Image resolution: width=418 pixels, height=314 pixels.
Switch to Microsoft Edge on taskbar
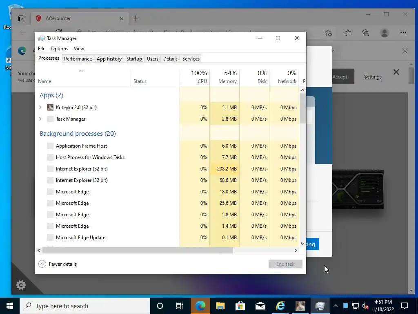[200, 306]
